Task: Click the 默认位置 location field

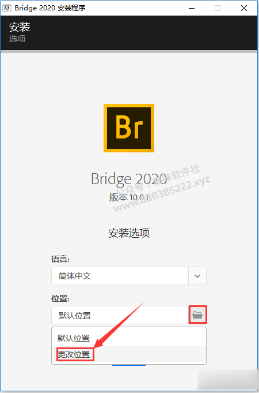Action: tap(120, 315)
